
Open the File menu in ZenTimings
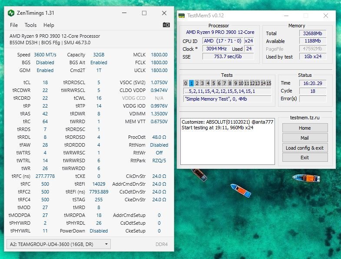click(x=14, y=25)
